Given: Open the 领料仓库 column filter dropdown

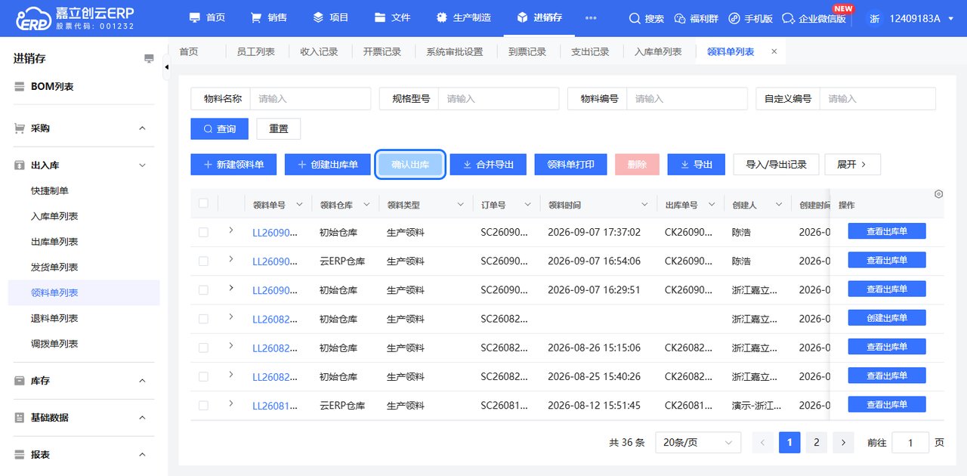Looking at the screenshot, I should click(x=367, y=205).
